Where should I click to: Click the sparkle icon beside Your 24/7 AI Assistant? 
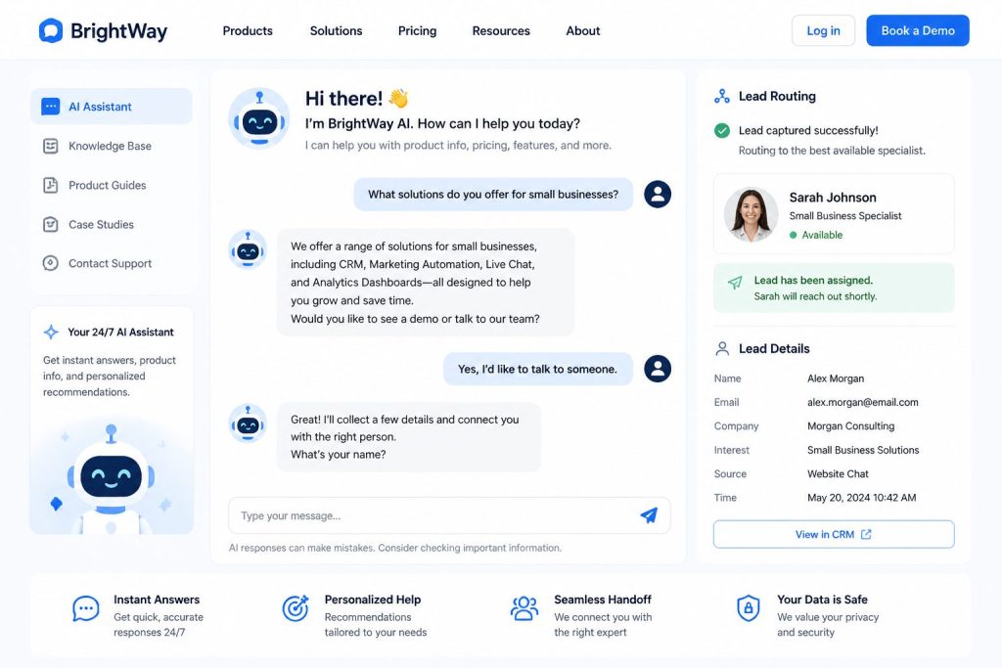point(51,333)
